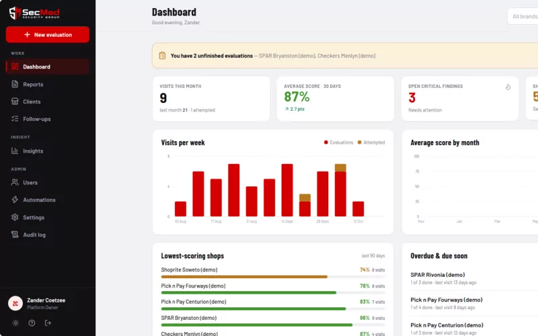This screenshot has width=538, height=336.
Task: Open the unfinished evaluations banner
Action: (345, 56)
